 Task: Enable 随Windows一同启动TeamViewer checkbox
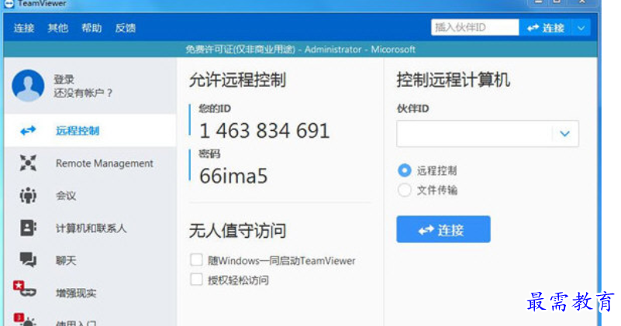pyautogui.click(x=196, y=260)
